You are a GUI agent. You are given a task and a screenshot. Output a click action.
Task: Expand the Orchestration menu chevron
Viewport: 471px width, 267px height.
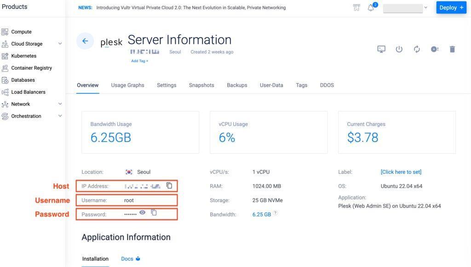[60, 116]
